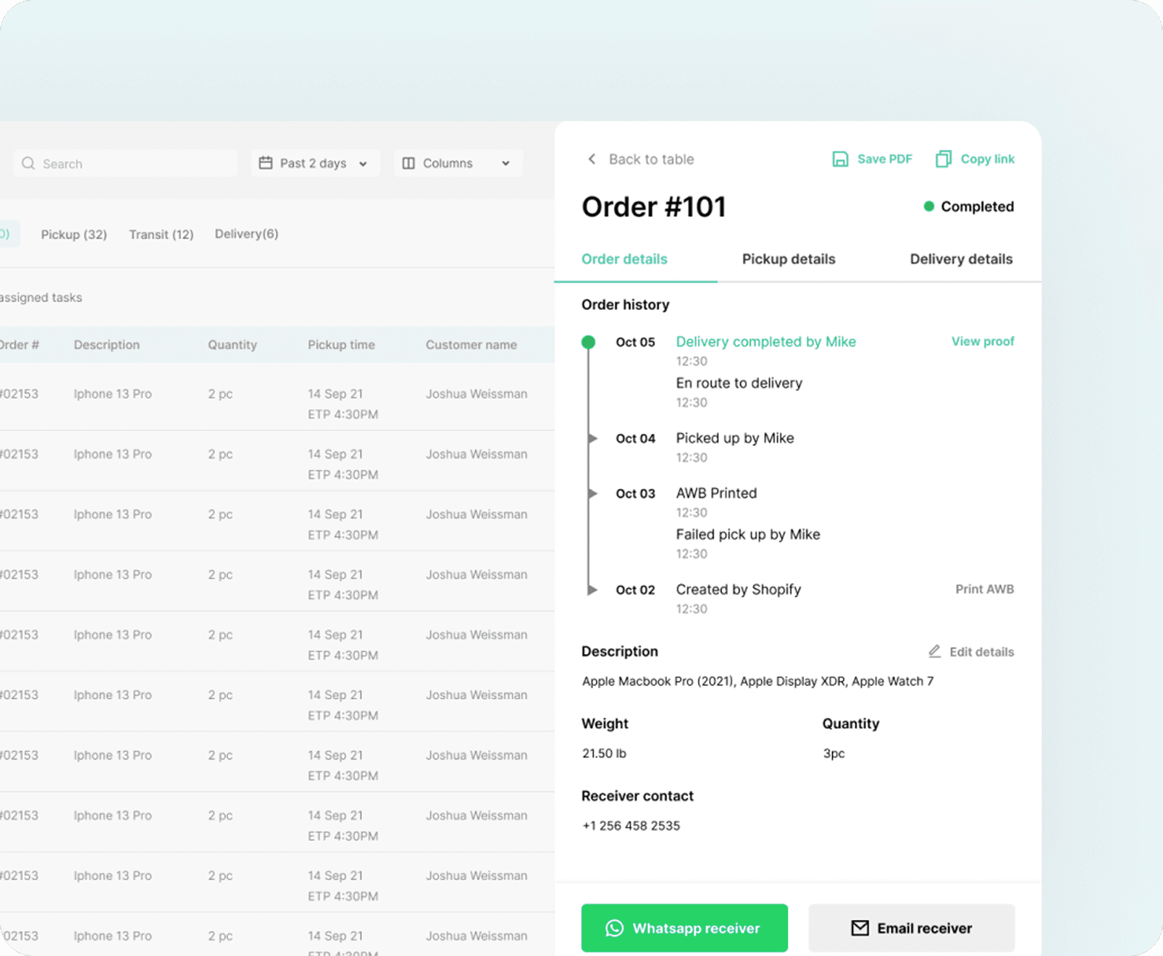Switch to the Delivery details tab
The width and height of the screenshot is (1163, 956).
tap(960, 259)
